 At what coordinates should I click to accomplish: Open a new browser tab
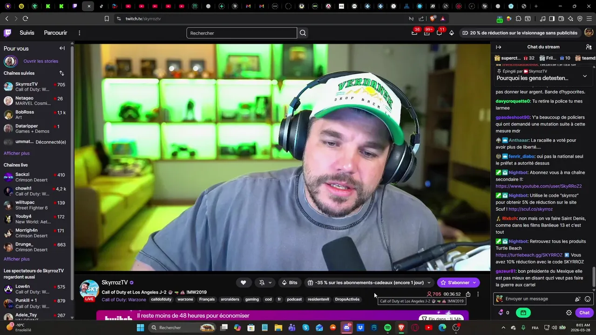(536, 6)
